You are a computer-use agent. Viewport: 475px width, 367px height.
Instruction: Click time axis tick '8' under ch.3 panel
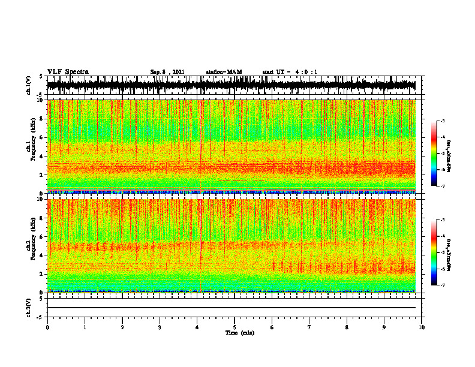[x=347, y=327]
